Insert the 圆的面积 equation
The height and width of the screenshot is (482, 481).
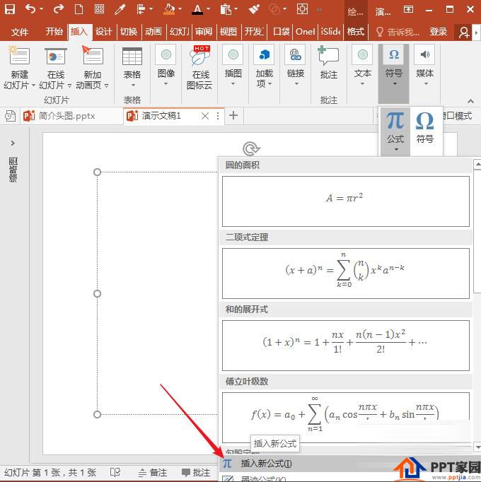tap(346, 201)
